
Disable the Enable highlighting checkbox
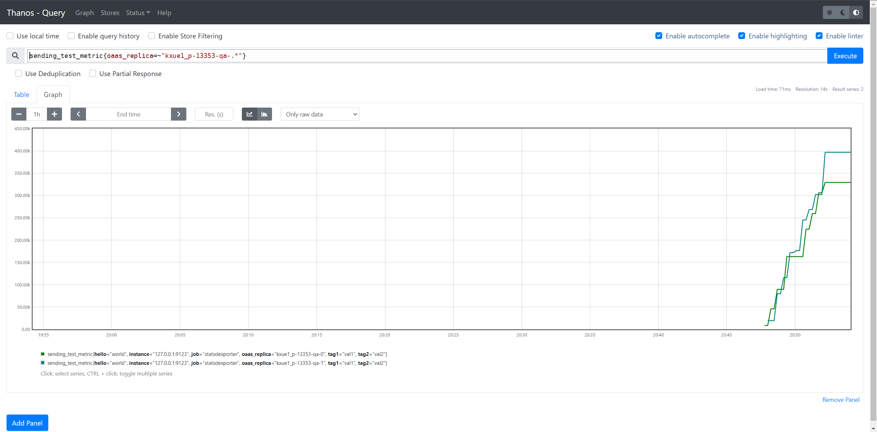click(741, 36)
